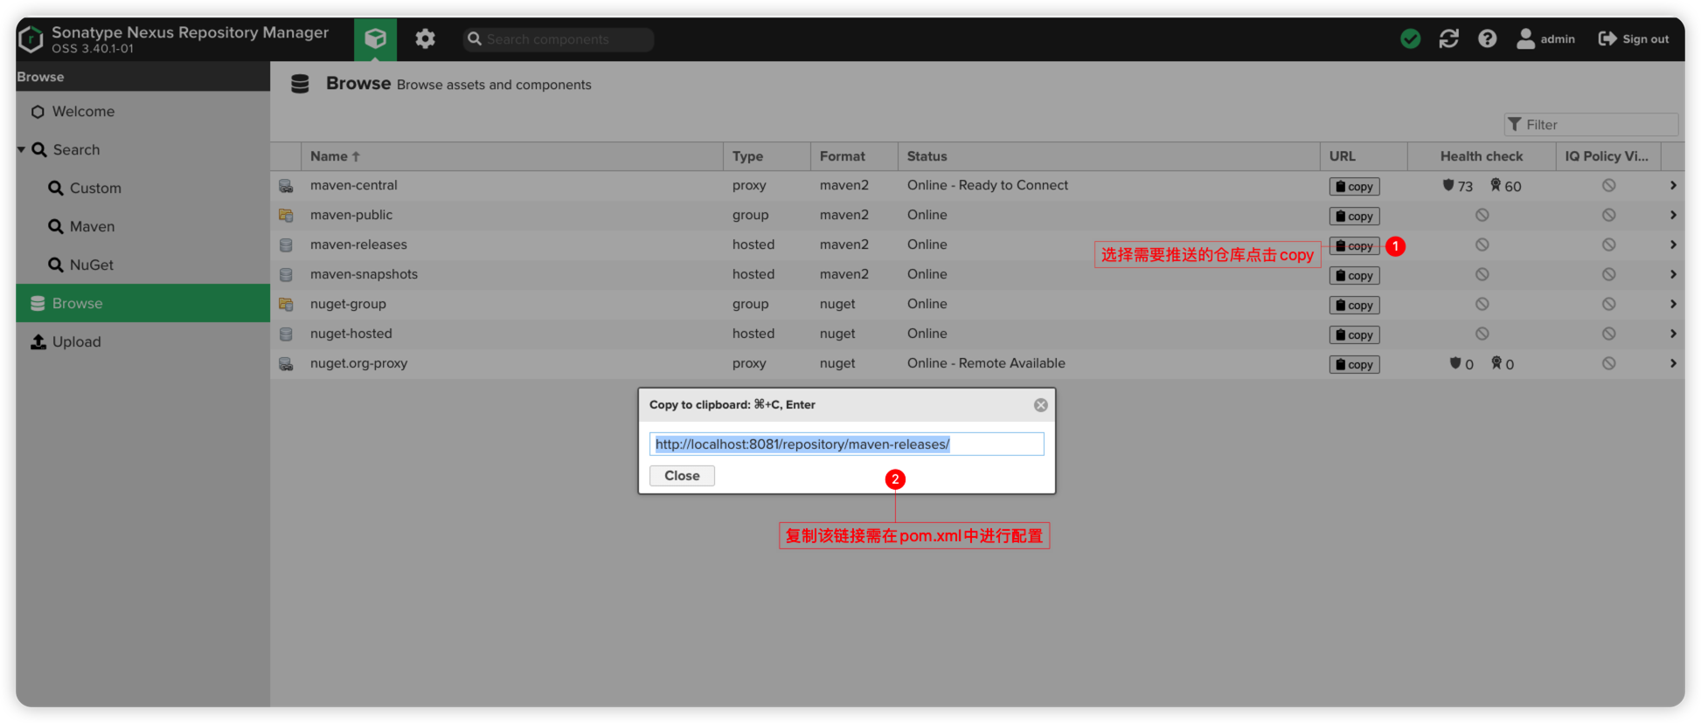Image resolution: width=1701 pixels, height=723 pixels.
Task: Click maven-releases hosted repository icon
Action: point(286,245)
